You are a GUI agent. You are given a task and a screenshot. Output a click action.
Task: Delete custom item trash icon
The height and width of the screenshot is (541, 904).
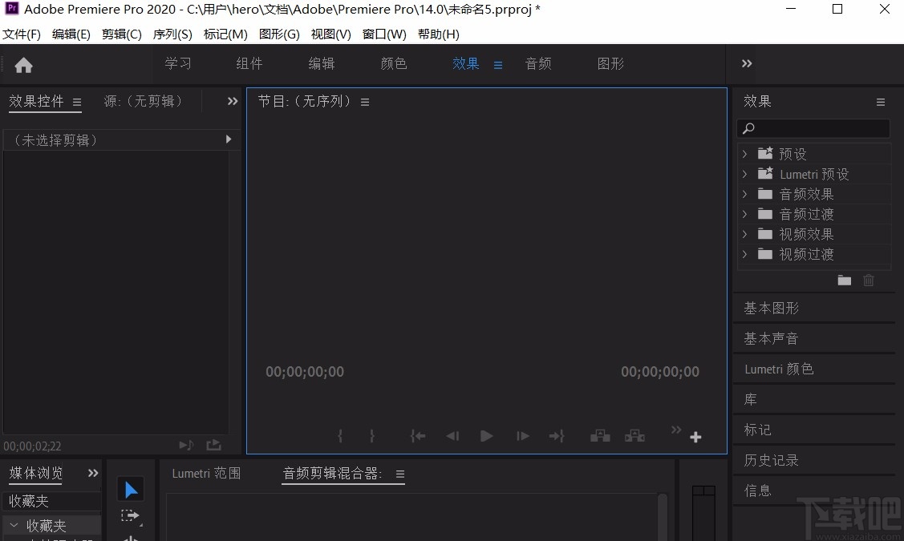tap(868, 281)
